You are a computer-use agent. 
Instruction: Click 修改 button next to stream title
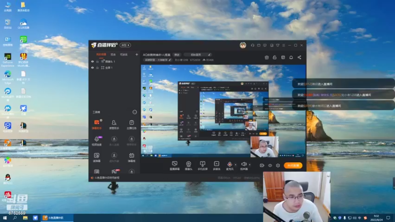tap(177, 55)
